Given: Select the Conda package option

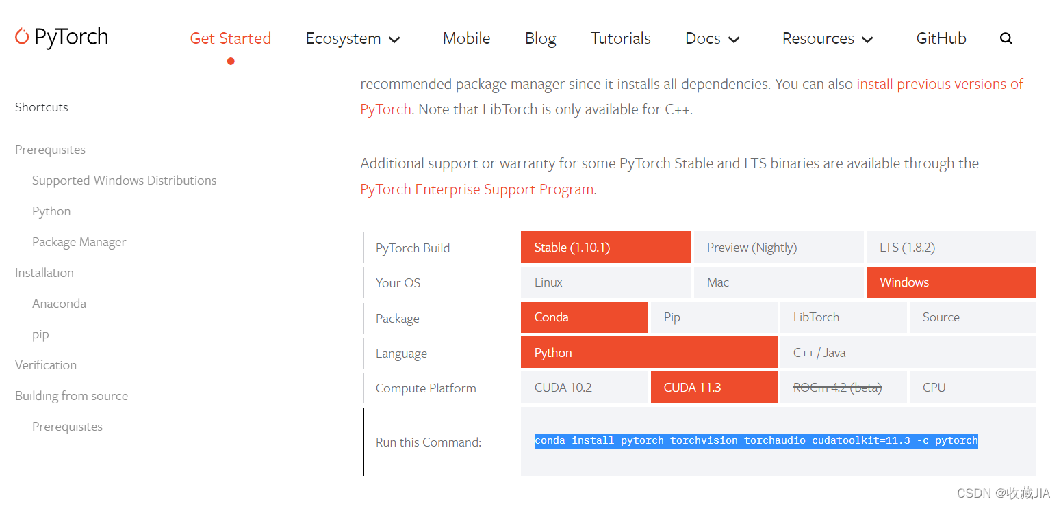Looking at the screenshot, I should [584, 317].
